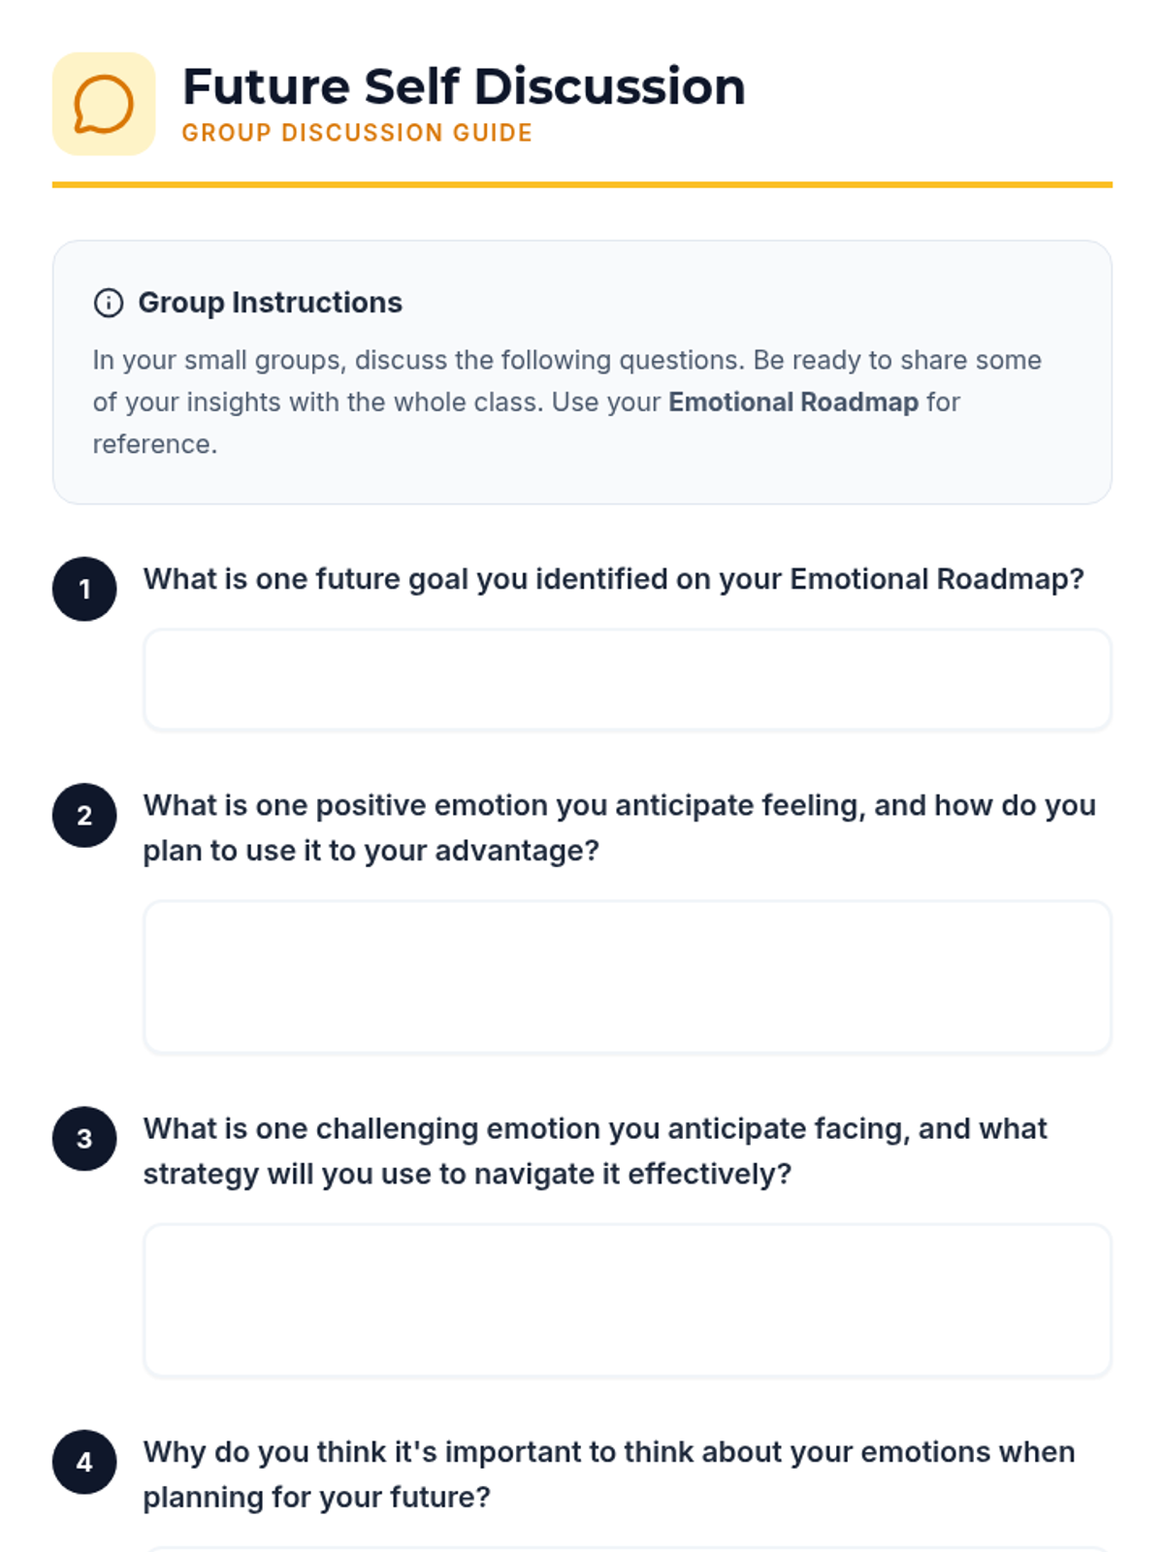The height and width of the screenshot is (1552, 1164).
Task: Select the positive emotion question text
Action: pos(619,827)
